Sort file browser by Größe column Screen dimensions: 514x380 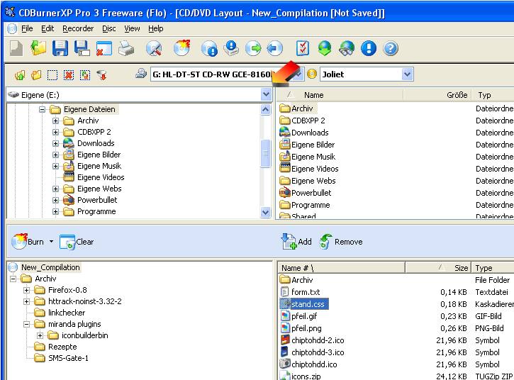(x=437, y=95)
